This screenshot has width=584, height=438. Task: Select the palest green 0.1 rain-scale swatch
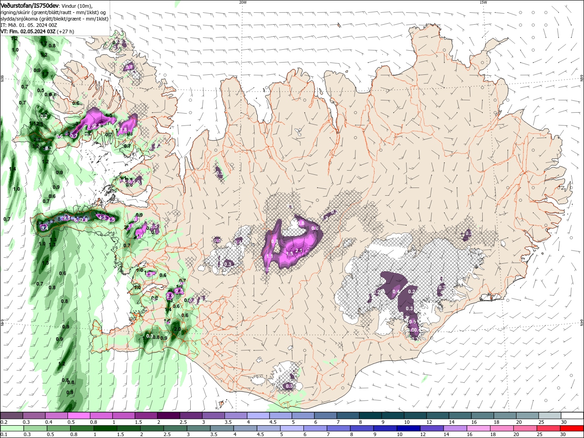[x=12, y=428]
